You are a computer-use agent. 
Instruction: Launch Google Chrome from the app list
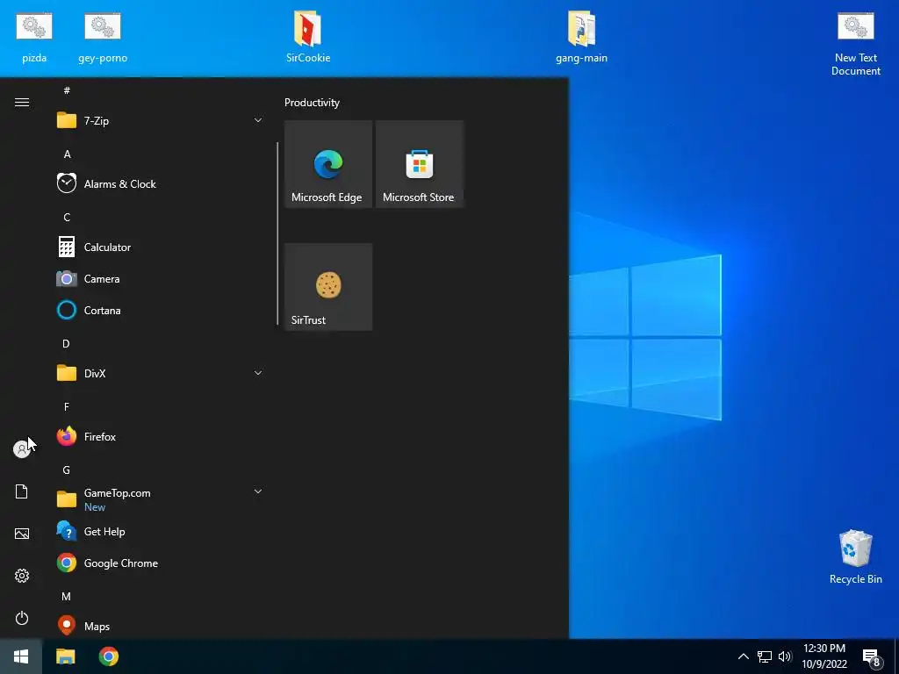pos(161,563)
